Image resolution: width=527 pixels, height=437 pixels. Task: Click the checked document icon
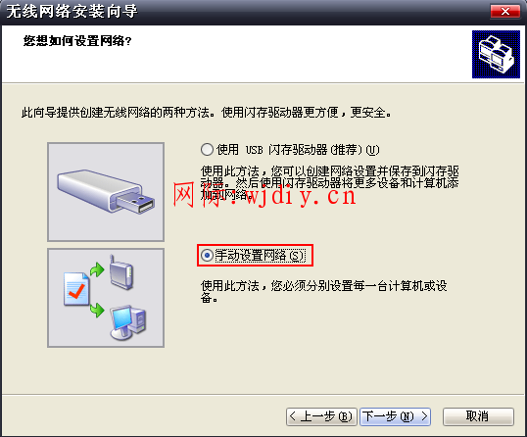(x=76, y=289)
